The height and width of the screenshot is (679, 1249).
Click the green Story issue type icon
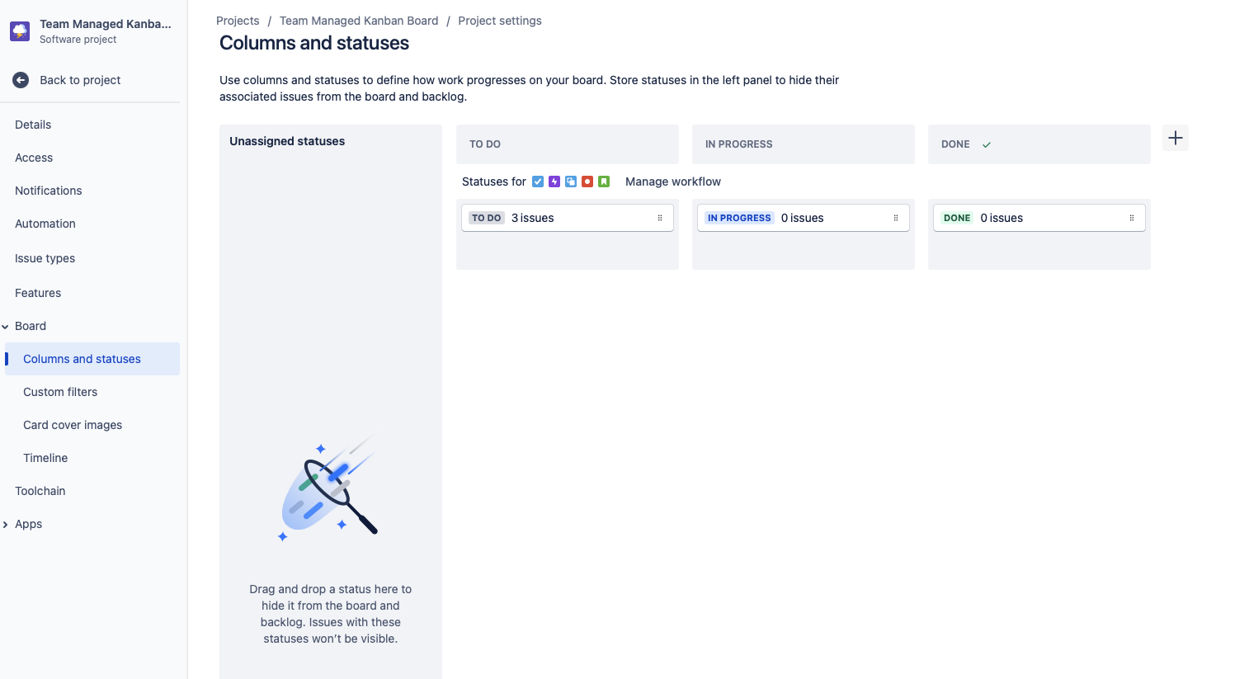point(604,182)
